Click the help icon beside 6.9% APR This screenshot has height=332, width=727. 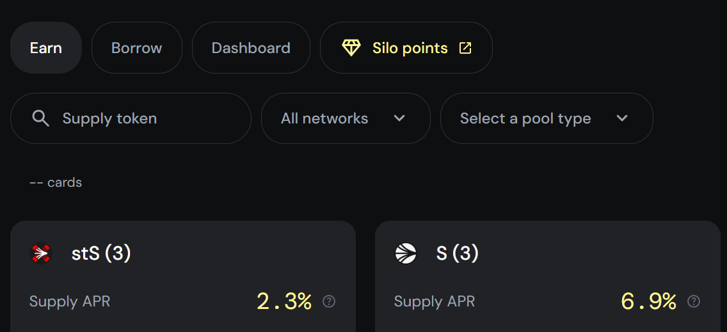694,301
